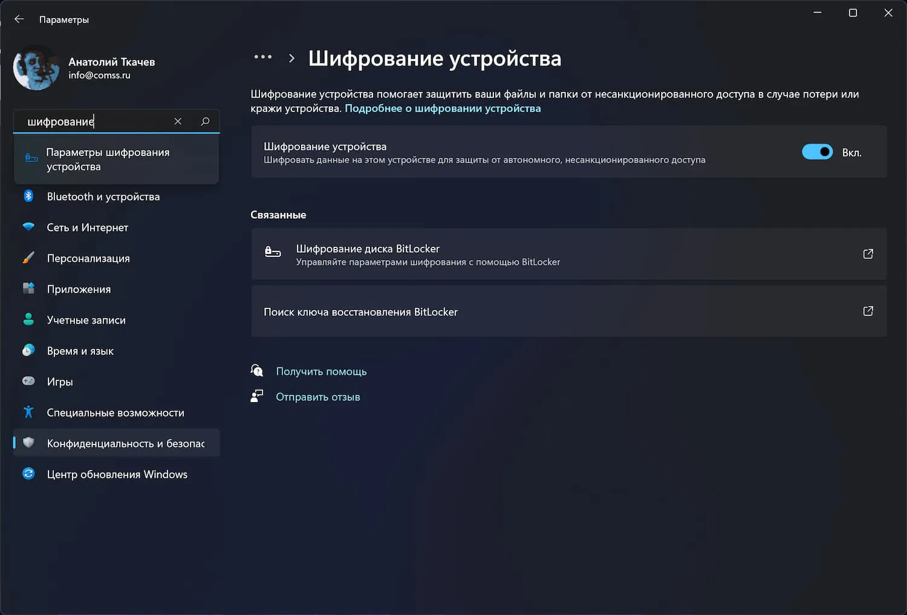Open Шифрование диска BitLocker settings
This screenshot has width=907, height=615.
pos(569,254)
